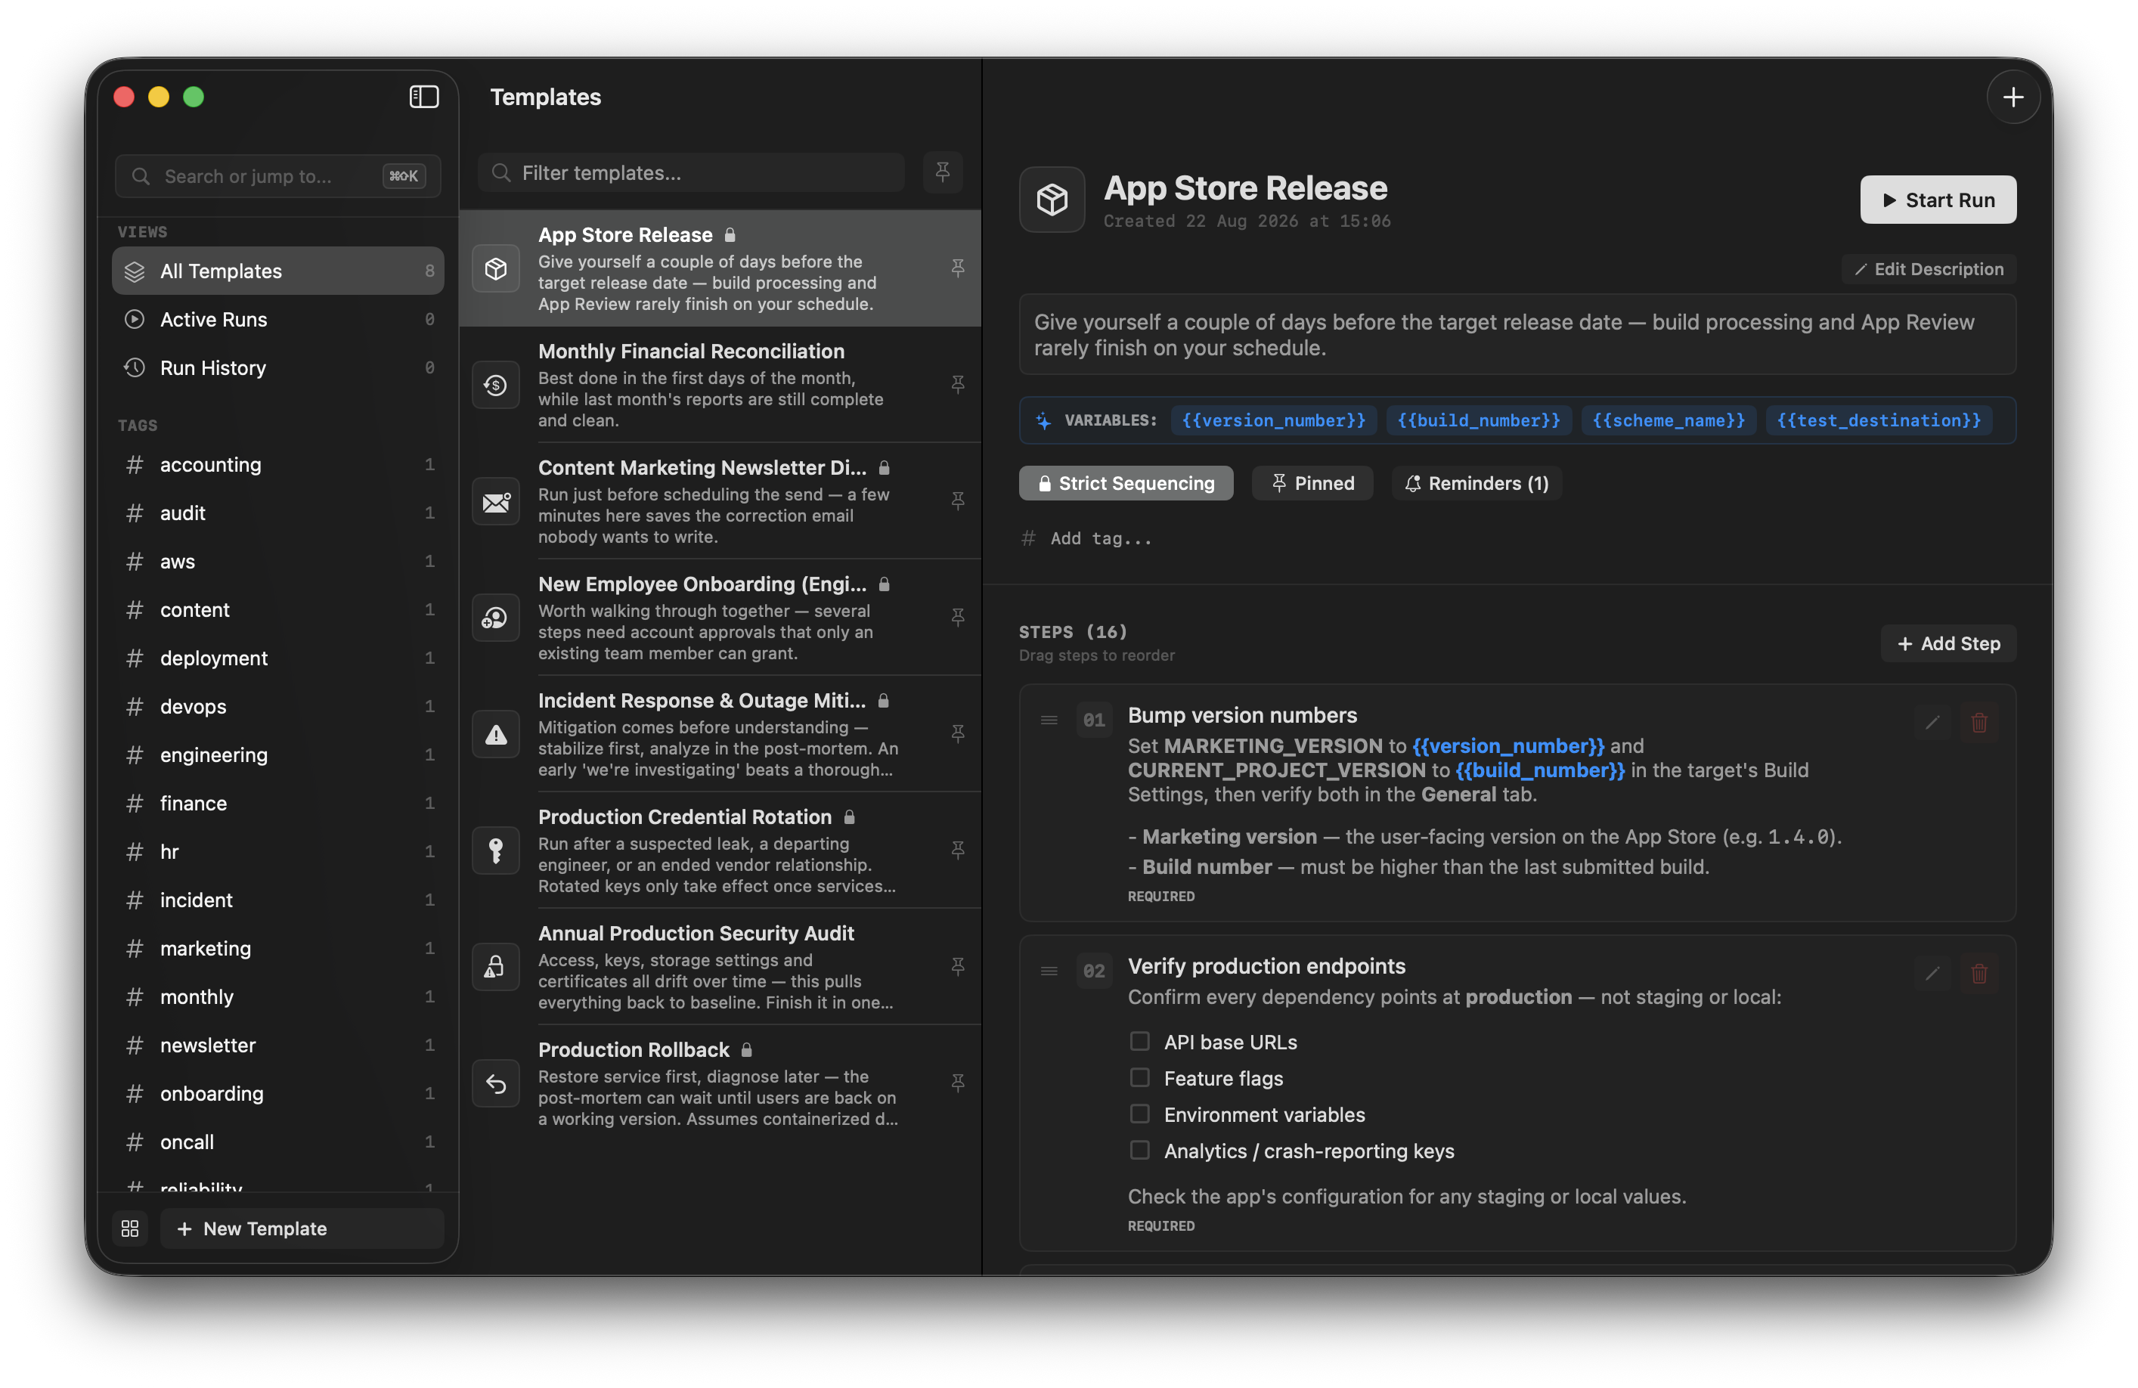Open the grid view icon beside New Template

click(129, 1228)
